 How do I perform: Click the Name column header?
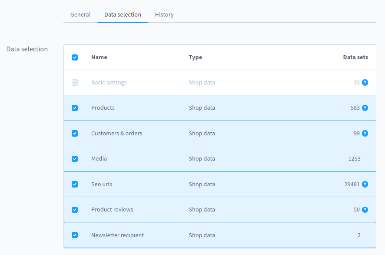(99, 57)
